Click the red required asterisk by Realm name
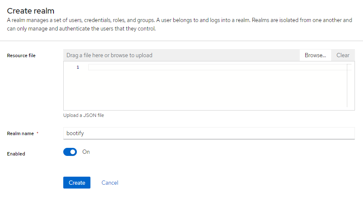Image resolution: width=363 pixels, height=197 pixels. click(x=37, y=133)
